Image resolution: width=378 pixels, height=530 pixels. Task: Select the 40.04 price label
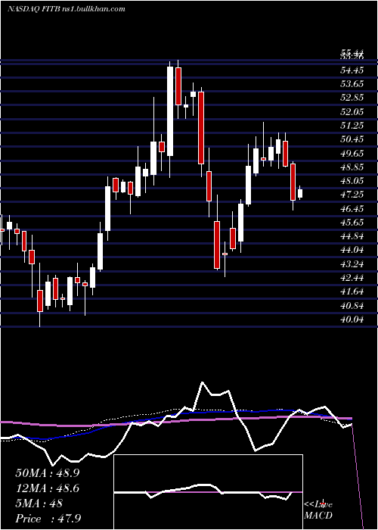tap(352, 319)
